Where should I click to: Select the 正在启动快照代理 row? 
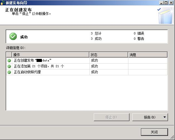pos(87,72)
